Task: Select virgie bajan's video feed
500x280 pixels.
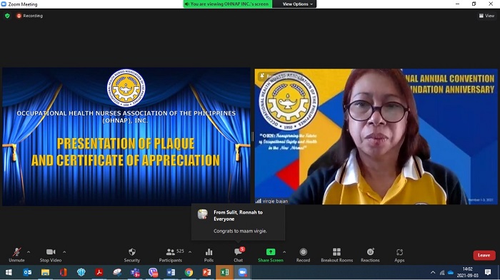Action: (376, 137)
